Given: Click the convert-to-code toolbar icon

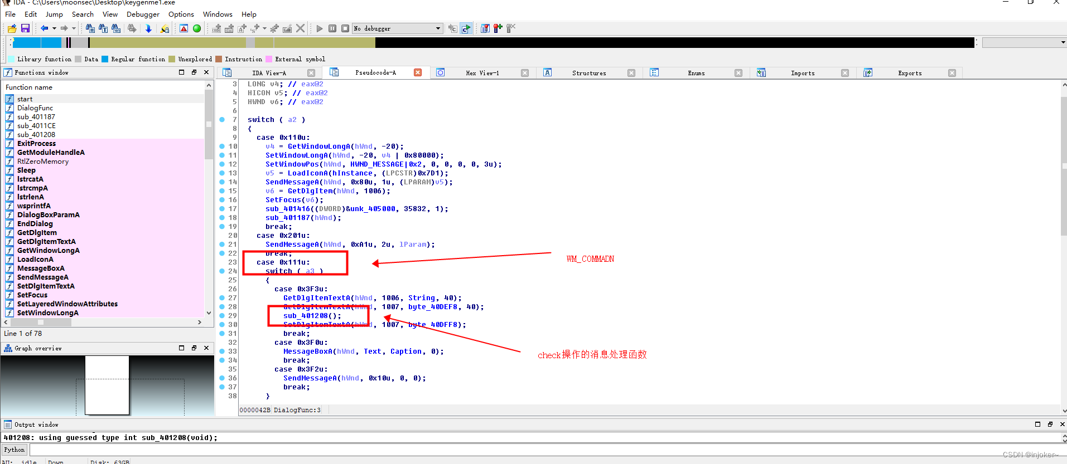Looking at the screenshot, I should (x=216, y=28).
